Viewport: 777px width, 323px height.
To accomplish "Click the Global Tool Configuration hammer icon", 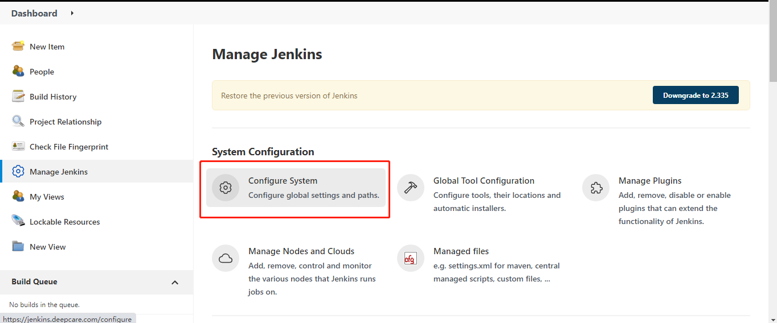I will click(410, 188).
